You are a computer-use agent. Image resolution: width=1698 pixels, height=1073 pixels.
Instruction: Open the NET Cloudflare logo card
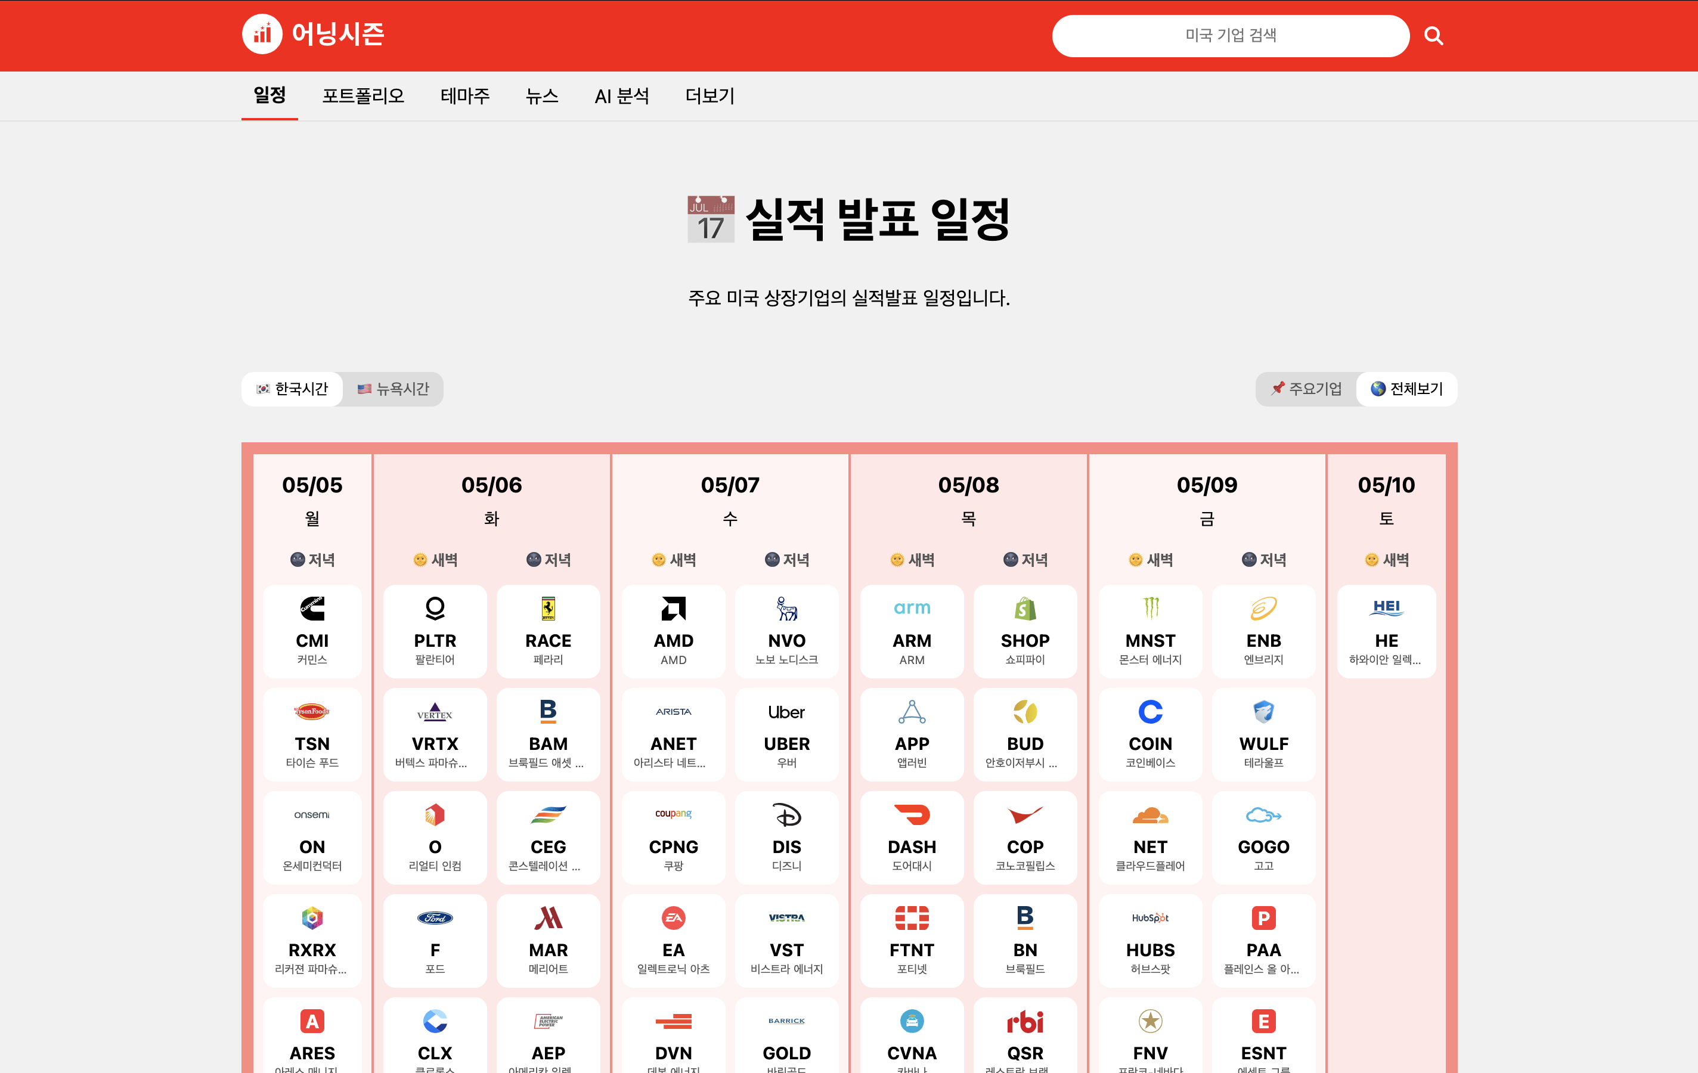(1150, 837)
